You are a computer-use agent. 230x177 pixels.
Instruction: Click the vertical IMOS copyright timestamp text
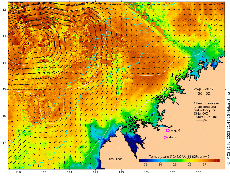tap(228, 129)
